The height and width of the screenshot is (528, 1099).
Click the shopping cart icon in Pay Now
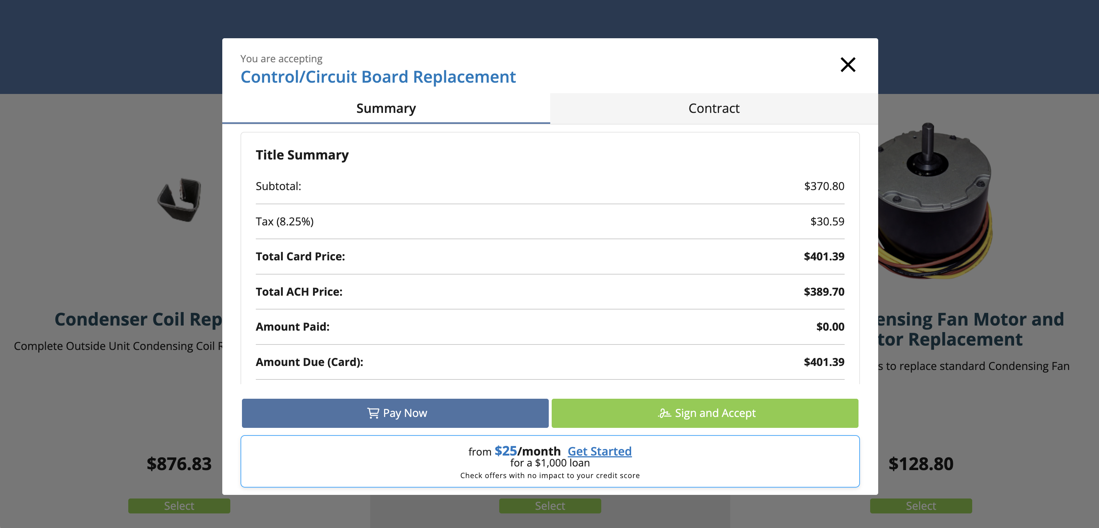(373, 413)
